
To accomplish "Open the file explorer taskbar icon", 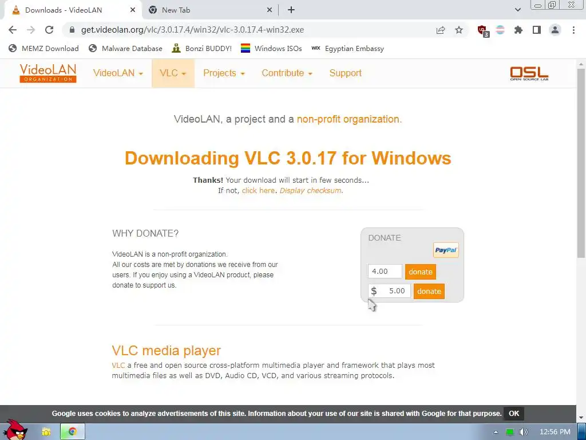I will point(46,432).
